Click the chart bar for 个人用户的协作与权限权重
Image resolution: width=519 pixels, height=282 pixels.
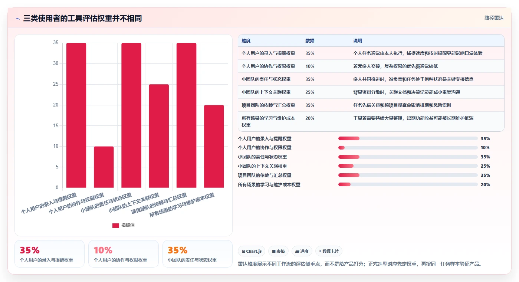point(104,167)
